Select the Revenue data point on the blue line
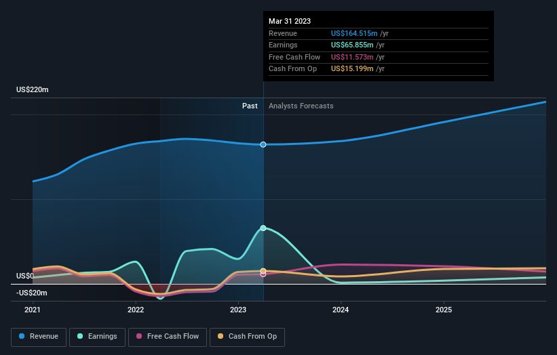 pos(263,144)
